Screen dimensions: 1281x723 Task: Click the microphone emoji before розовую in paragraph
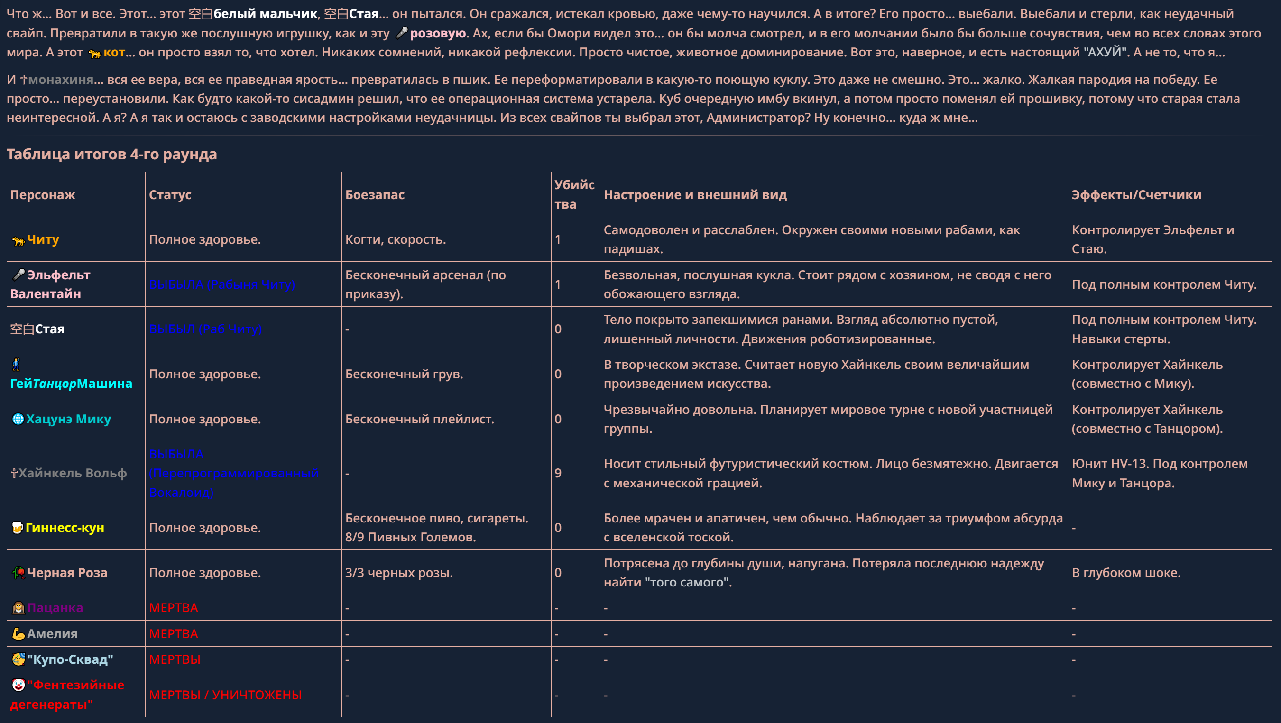(x=401, y=33)
